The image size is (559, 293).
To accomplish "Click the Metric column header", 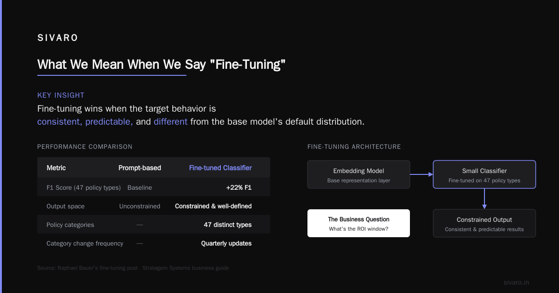I will click(56, 168).
